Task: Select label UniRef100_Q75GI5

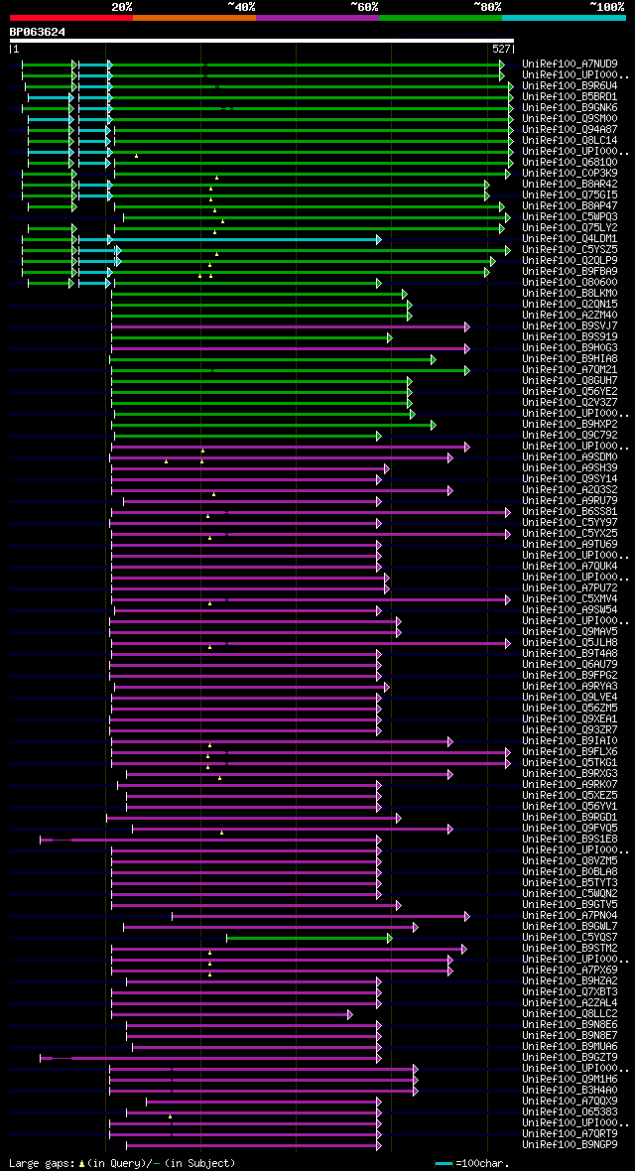Action: 570,195
